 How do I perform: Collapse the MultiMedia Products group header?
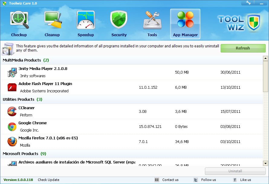[131, 60]
